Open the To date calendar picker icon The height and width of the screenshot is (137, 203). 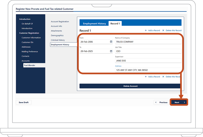pyautogui.click(x=111, y=51)
